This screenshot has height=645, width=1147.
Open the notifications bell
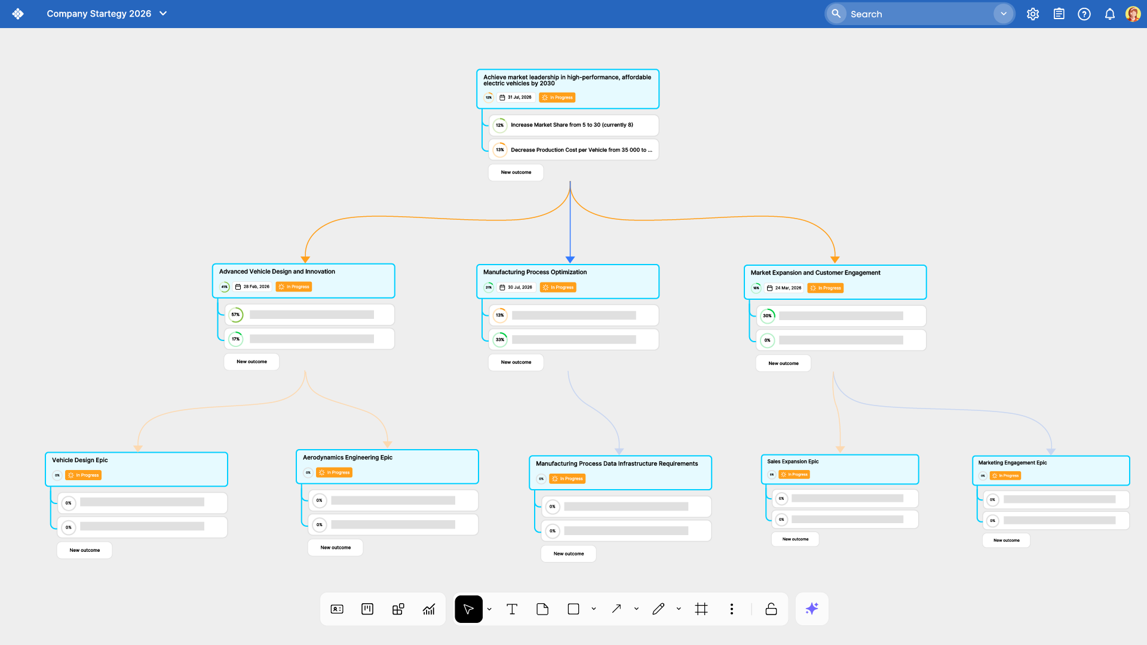click(1109, 14)
